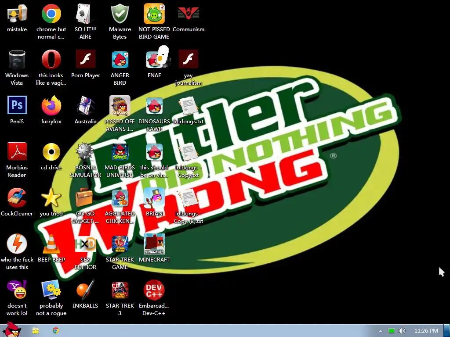Launch 'AGGITATED CHICKEN...' Rio icon

(x=120, y=198)
